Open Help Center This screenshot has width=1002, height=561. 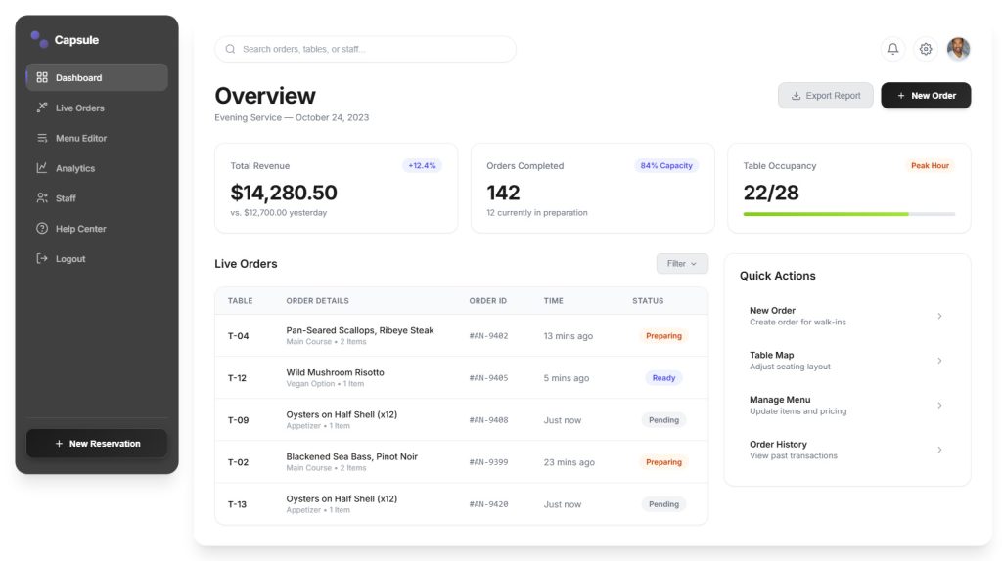coord(97,228)
